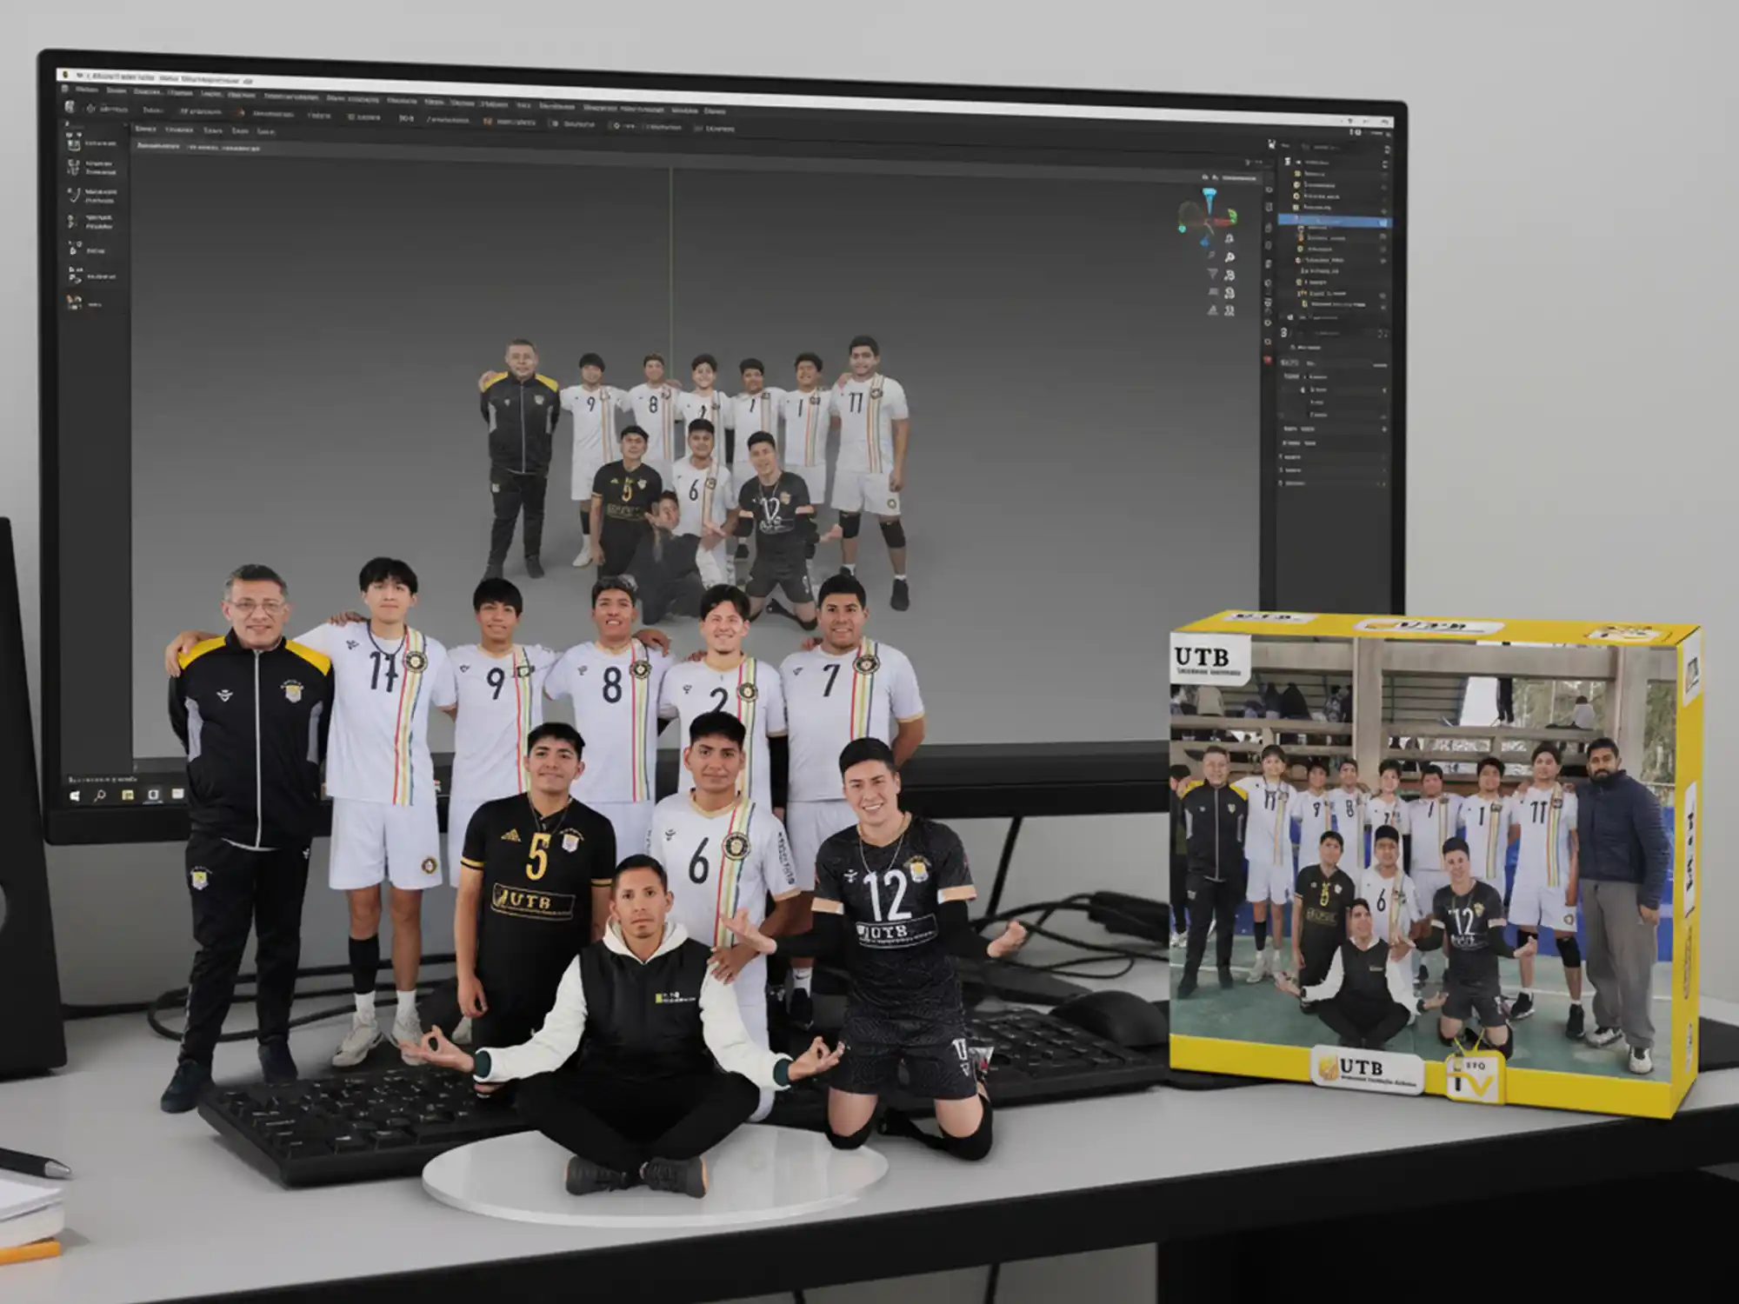The height and width of the screenshot is (1304, 1739).
Task: Toggle visibility of first outliner child item
Action: 1384,174
